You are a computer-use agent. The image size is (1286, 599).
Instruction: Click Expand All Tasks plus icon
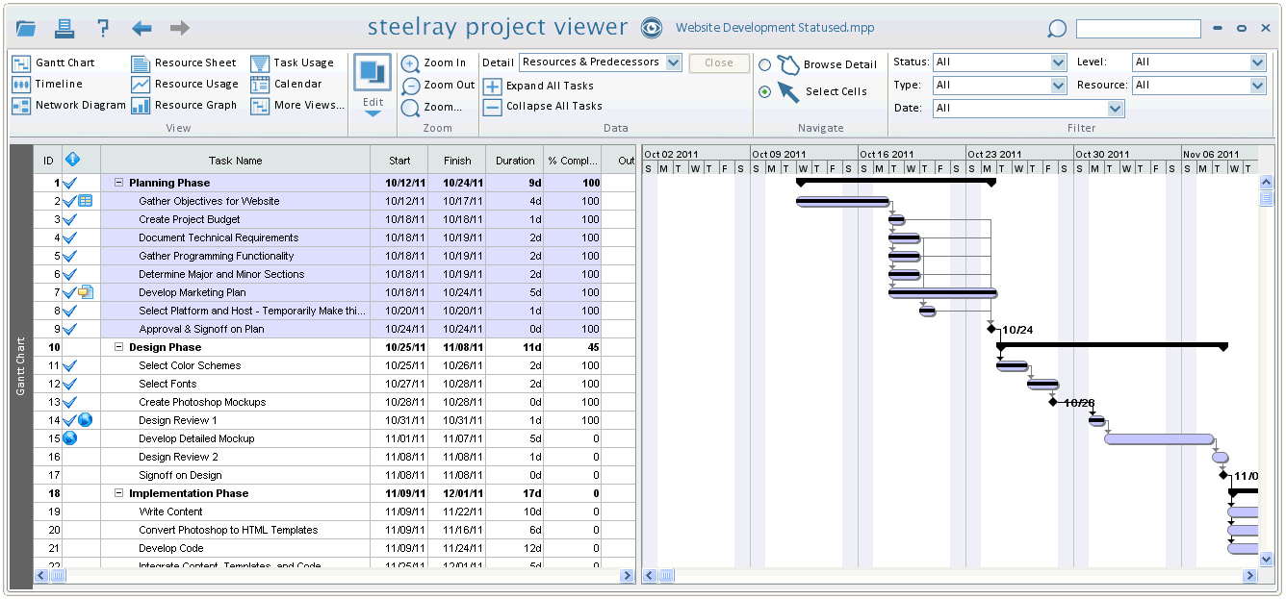492,86
